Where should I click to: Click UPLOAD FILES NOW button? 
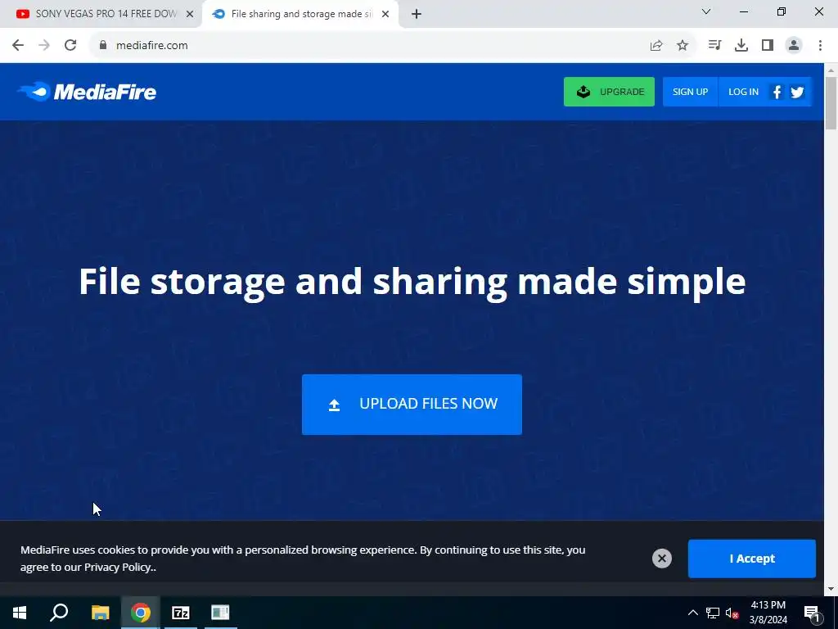coord(412,405)
